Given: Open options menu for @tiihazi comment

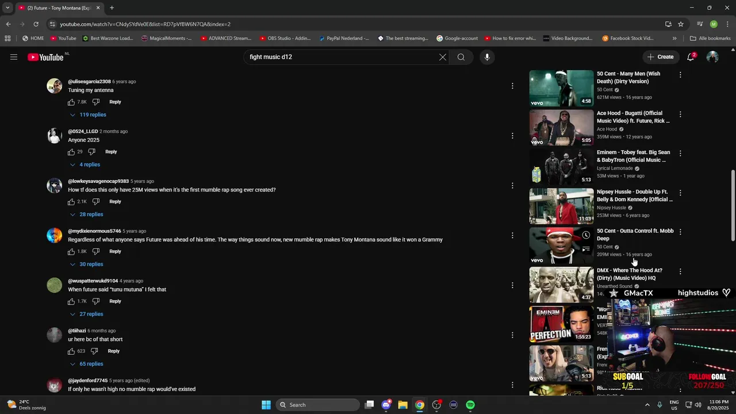Looking at the screenshot, I should click(512, 335).
